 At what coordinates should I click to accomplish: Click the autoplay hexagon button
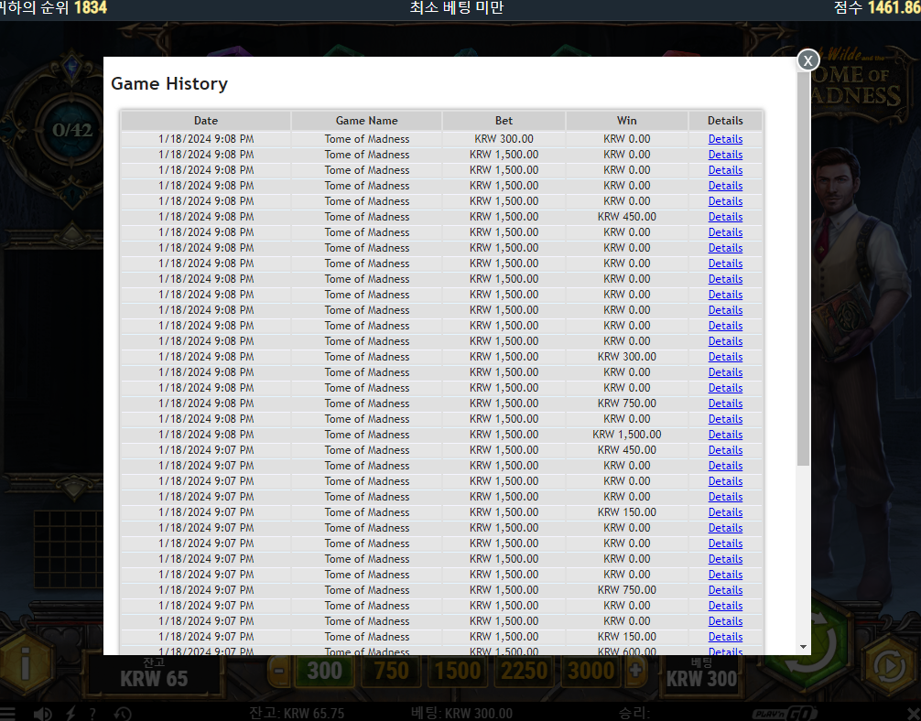[889, 666]
